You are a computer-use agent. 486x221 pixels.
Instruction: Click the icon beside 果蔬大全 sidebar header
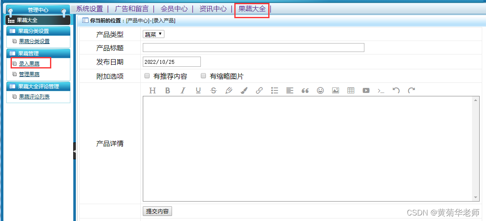[11, 20]
